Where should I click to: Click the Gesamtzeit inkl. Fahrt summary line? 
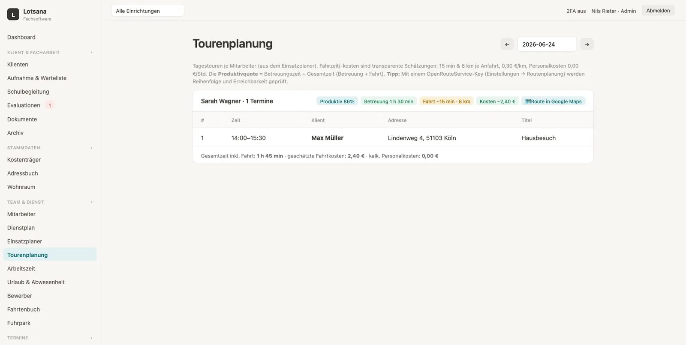pos(319,156)
